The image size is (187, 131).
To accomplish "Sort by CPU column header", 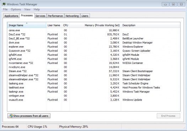I will (x=66, y=25).
